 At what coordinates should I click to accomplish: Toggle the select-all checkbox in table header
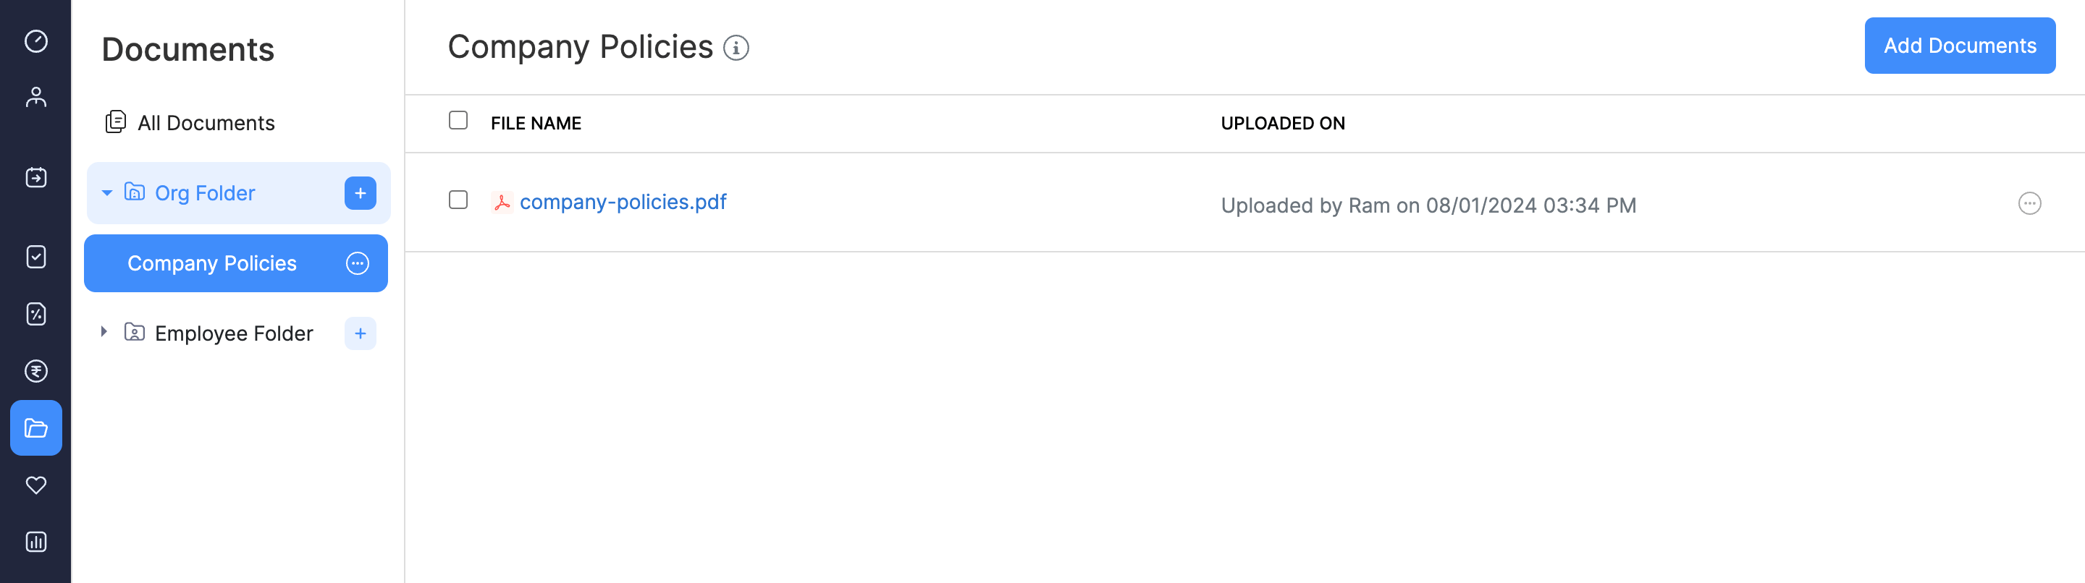click(458, 121)
